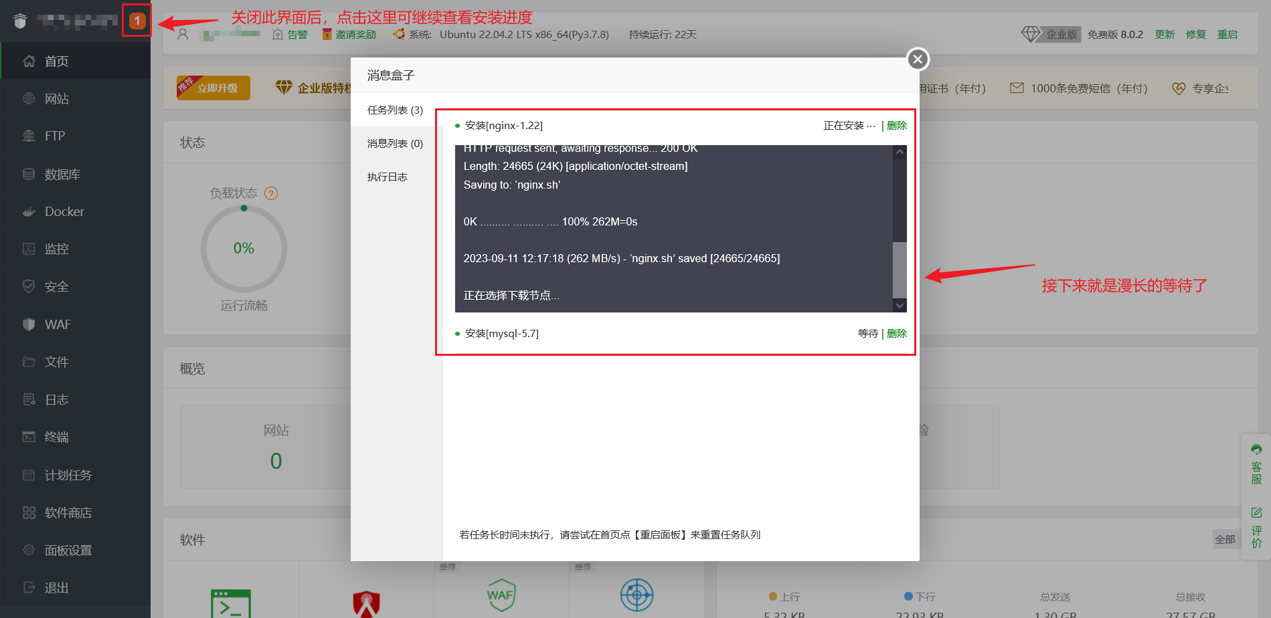Click the 安全 shield icon in sidebar

(29, 286)
